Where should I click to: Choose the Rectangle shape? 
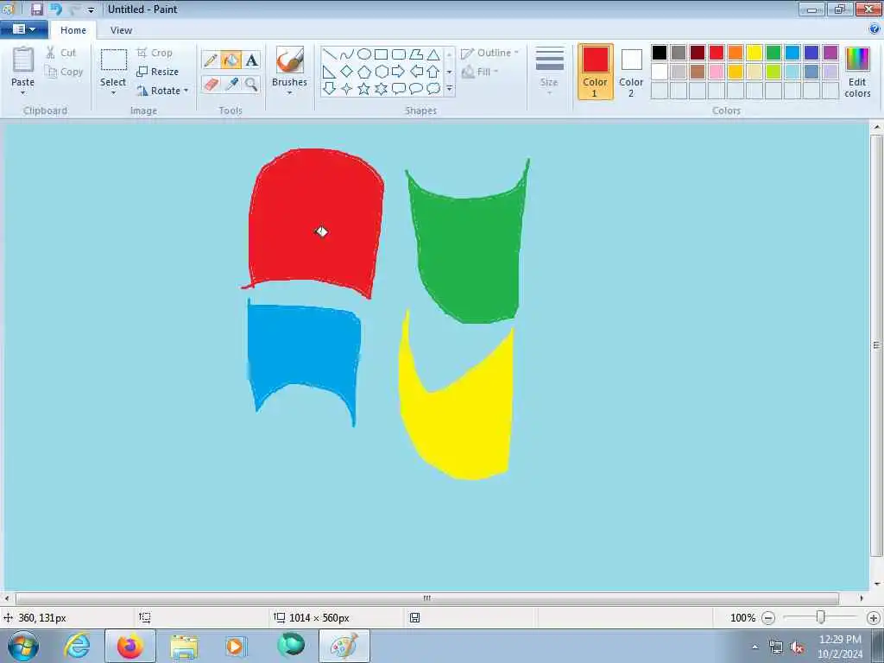tap(381, 54)
